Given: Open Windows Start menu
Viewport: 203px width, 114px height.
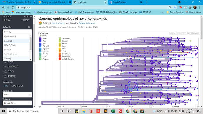Looking at the screenshot, I should coord(4,111).
